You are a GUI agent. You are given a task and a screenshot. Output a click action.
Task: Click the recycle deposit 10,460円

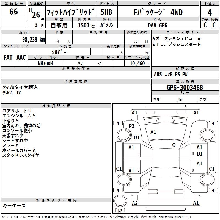click(x=139, y=64)
